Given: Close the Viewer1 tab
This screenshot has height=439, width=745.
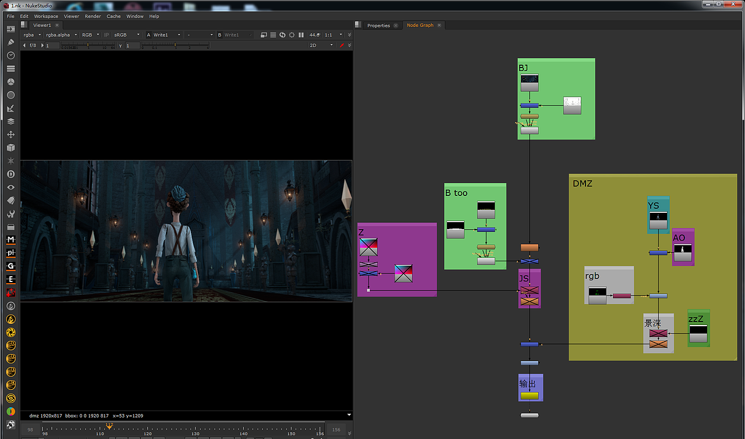Looking at the screenshot, I should (56, 25).
